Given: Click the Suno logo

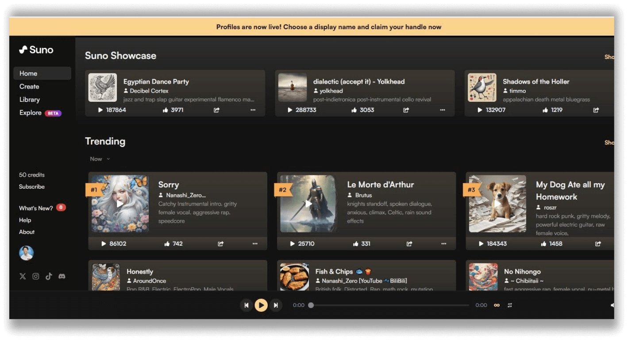Looking at the screenshot, I should pos(36,50).
